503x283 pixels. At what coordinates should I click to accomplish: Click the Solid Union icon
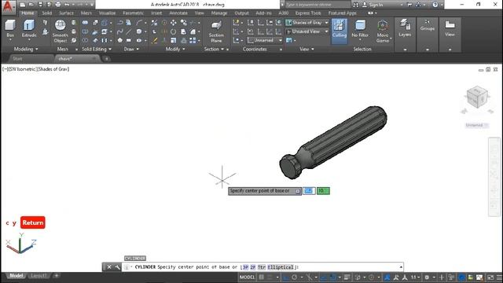pyautogui.click(x=85, y=23)
